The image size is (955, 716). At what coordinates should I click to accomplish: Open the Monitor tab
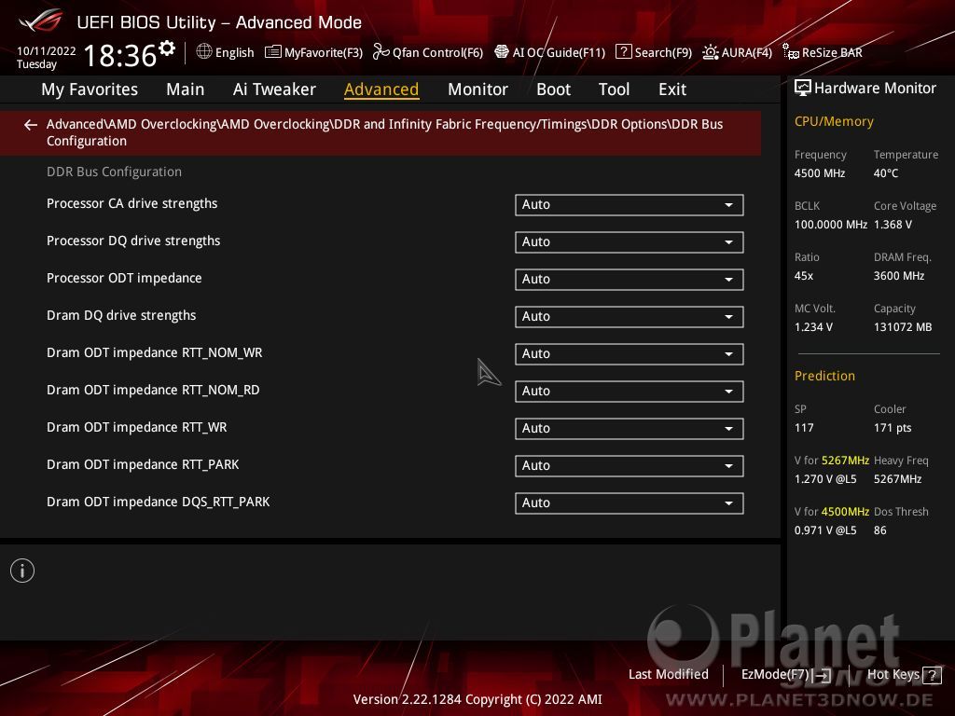click(477, 89)
